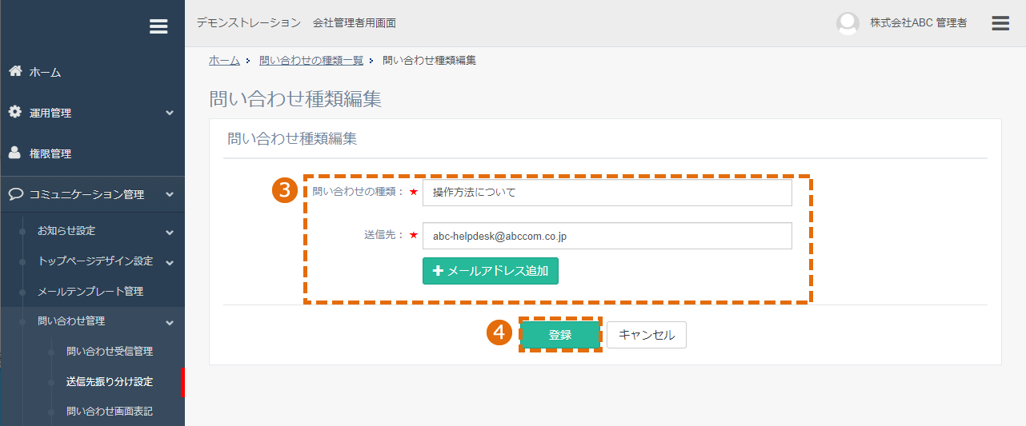Screen dimensions: 1026x426
Task: Click the メールアドレス追加 button
Action: (491, 271)
